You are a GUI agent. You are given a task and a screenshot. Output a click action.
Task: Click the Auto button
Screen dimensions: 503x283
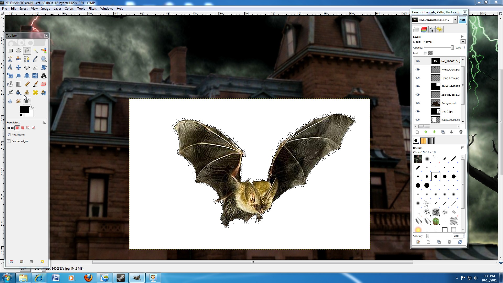pos(462,20)
